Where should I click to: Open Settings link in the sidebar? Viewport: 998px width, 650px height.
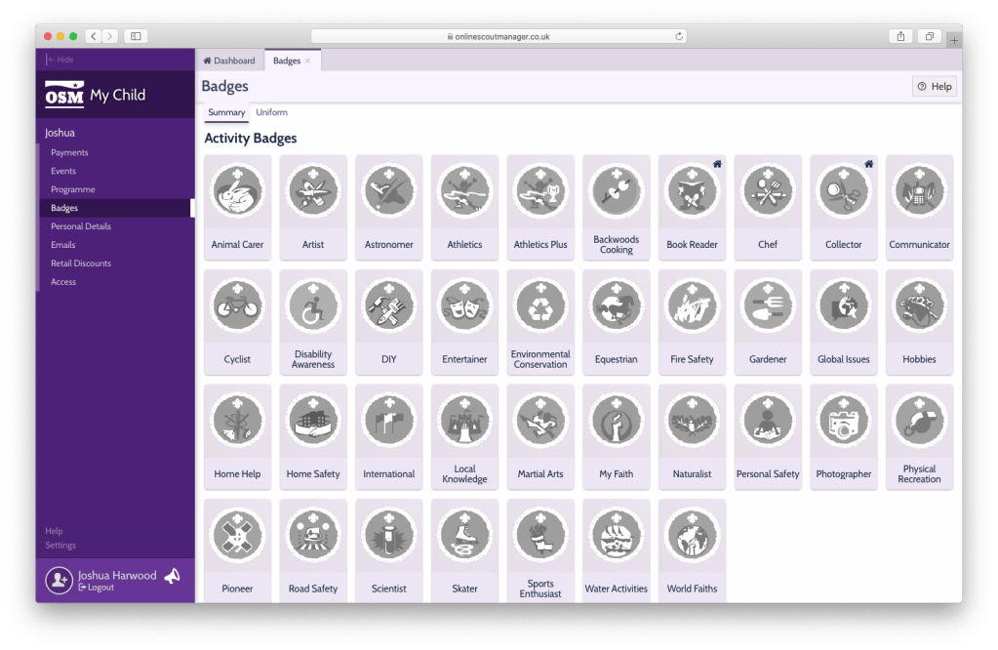(x=60, y=545)
